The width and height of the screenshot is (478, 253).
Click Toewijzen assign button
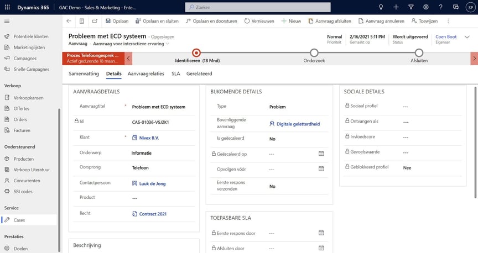coord(425,21)
